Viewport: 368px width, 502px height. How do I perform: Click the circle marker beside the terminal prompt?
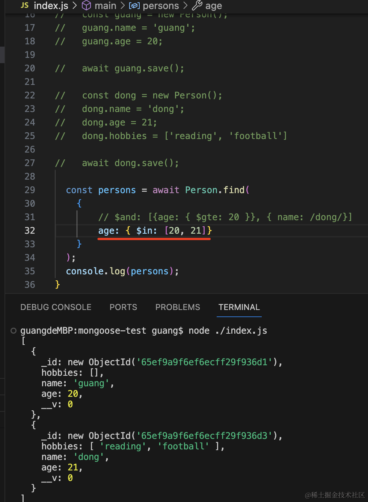[14, 331]
